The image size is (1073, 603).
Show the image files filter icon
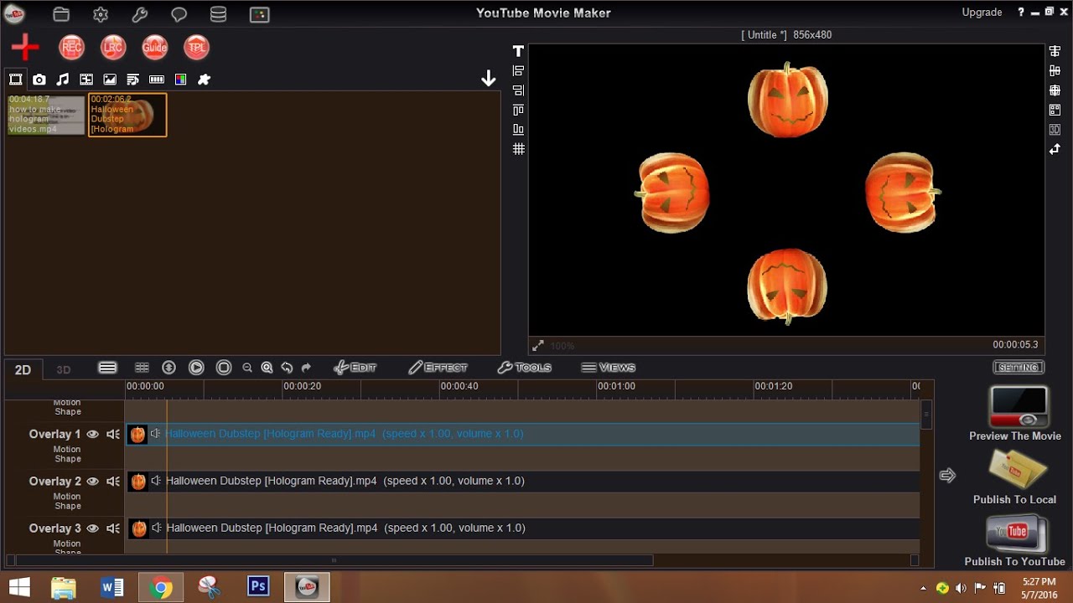click(110, 80)
